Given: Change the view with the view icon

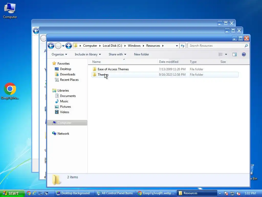Looking at the screenshot, I should 220,54.
